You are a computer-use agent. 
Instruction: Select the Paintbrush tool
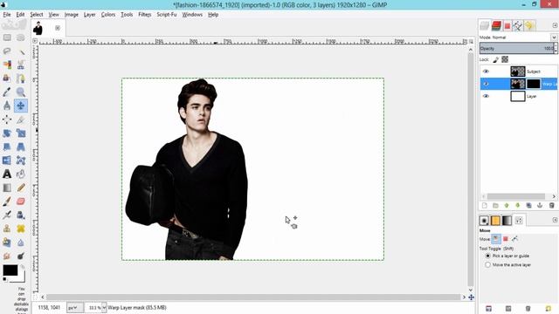coord(7,201)
